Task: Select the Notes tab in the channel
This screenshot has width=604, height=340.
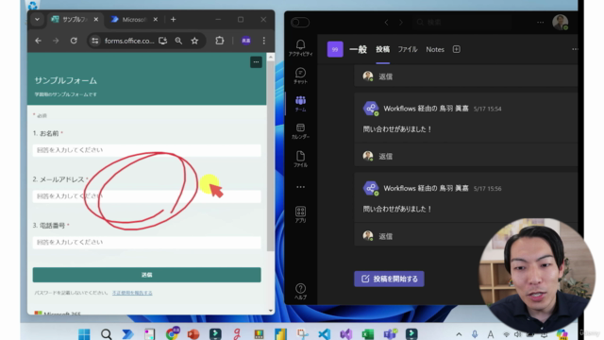Action: 435,49
